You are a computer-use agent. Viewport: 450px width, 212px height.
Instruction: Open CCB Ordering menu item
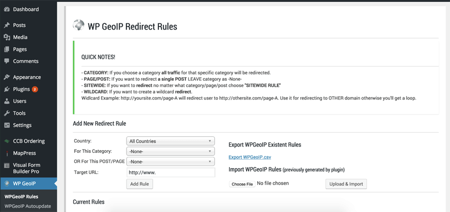29,141
